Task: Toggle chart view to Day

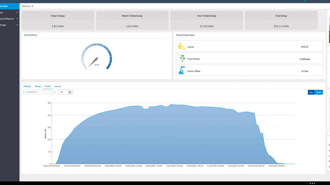Action: (x=311, y=92)
